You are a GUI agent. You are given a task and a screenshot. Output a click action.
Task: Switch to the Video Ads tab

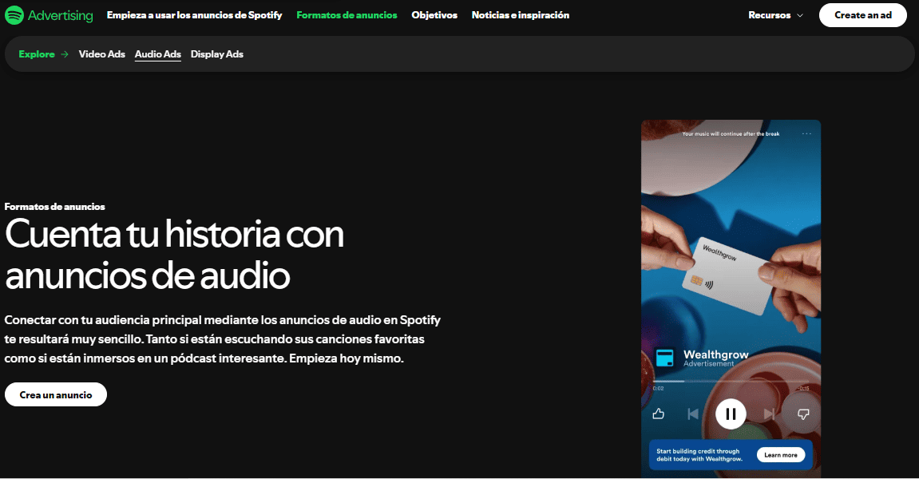(101, 53)
